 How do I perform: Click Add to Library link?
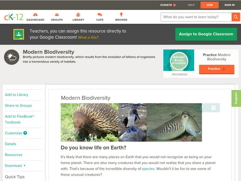pos(17,95)
